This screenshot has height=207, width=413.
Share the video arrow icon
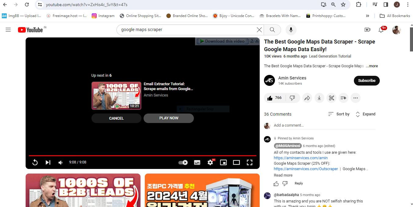click(307, 98)
